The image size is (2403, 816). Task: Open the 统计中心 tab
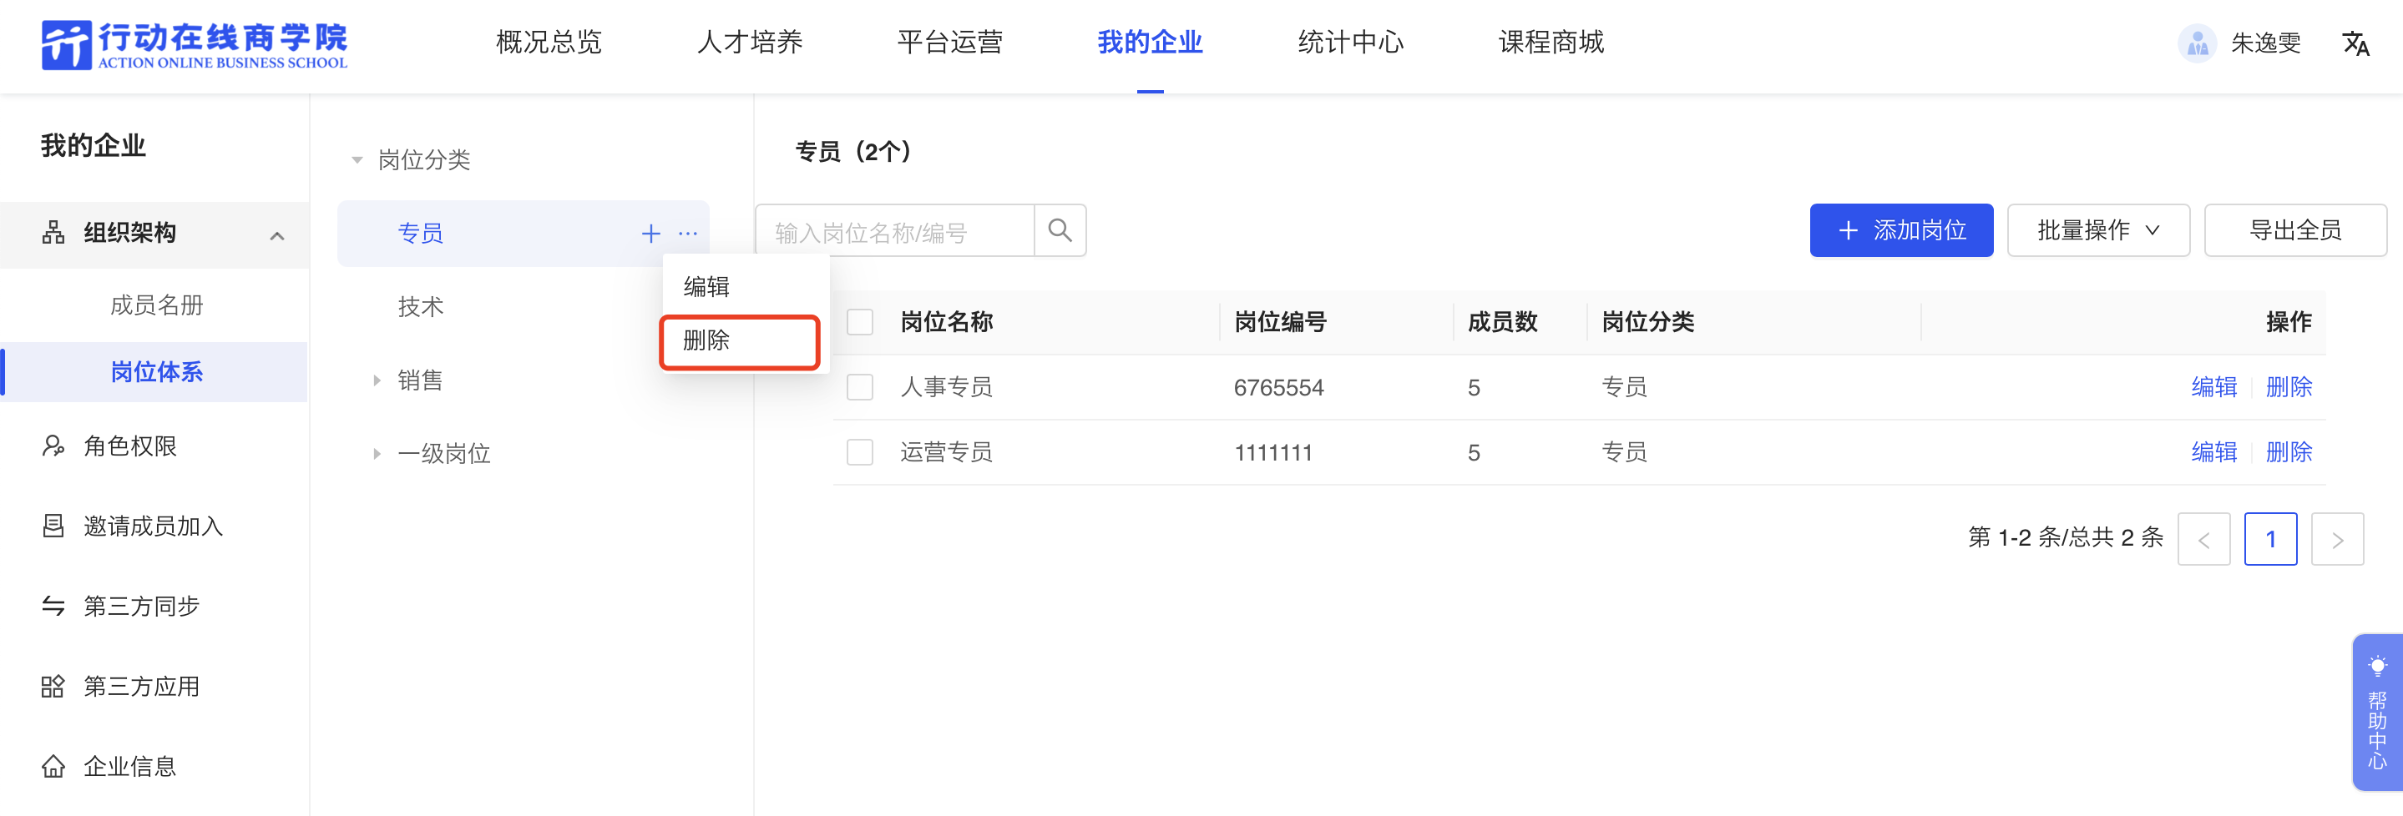(x=1350, y=42)
